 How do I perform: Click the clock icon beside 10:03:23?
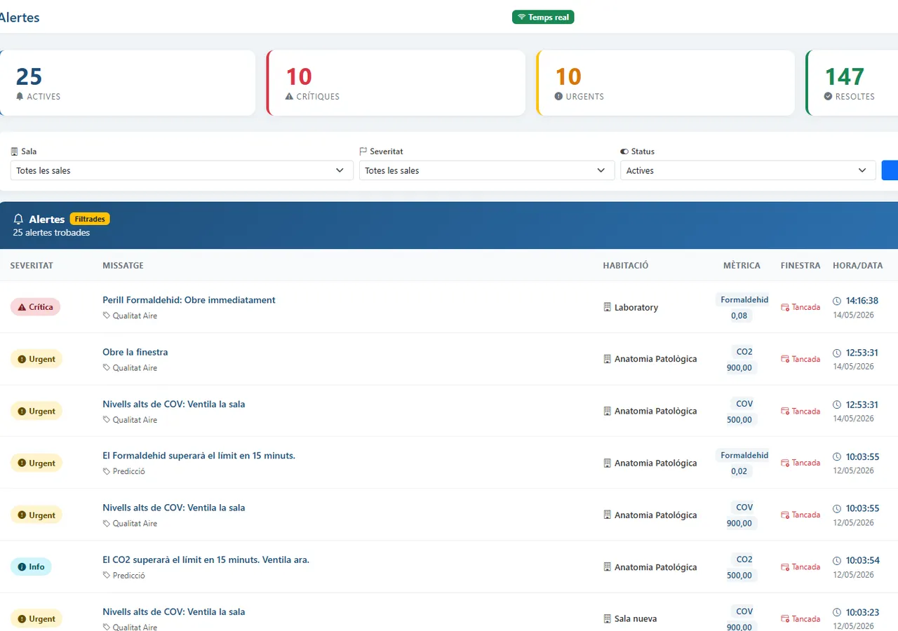tap(837, 612)
